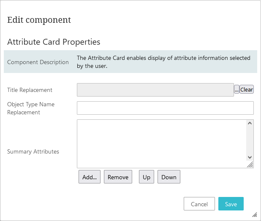Clear the Title Replacement value
261x221 pixels.
[247, 90]
